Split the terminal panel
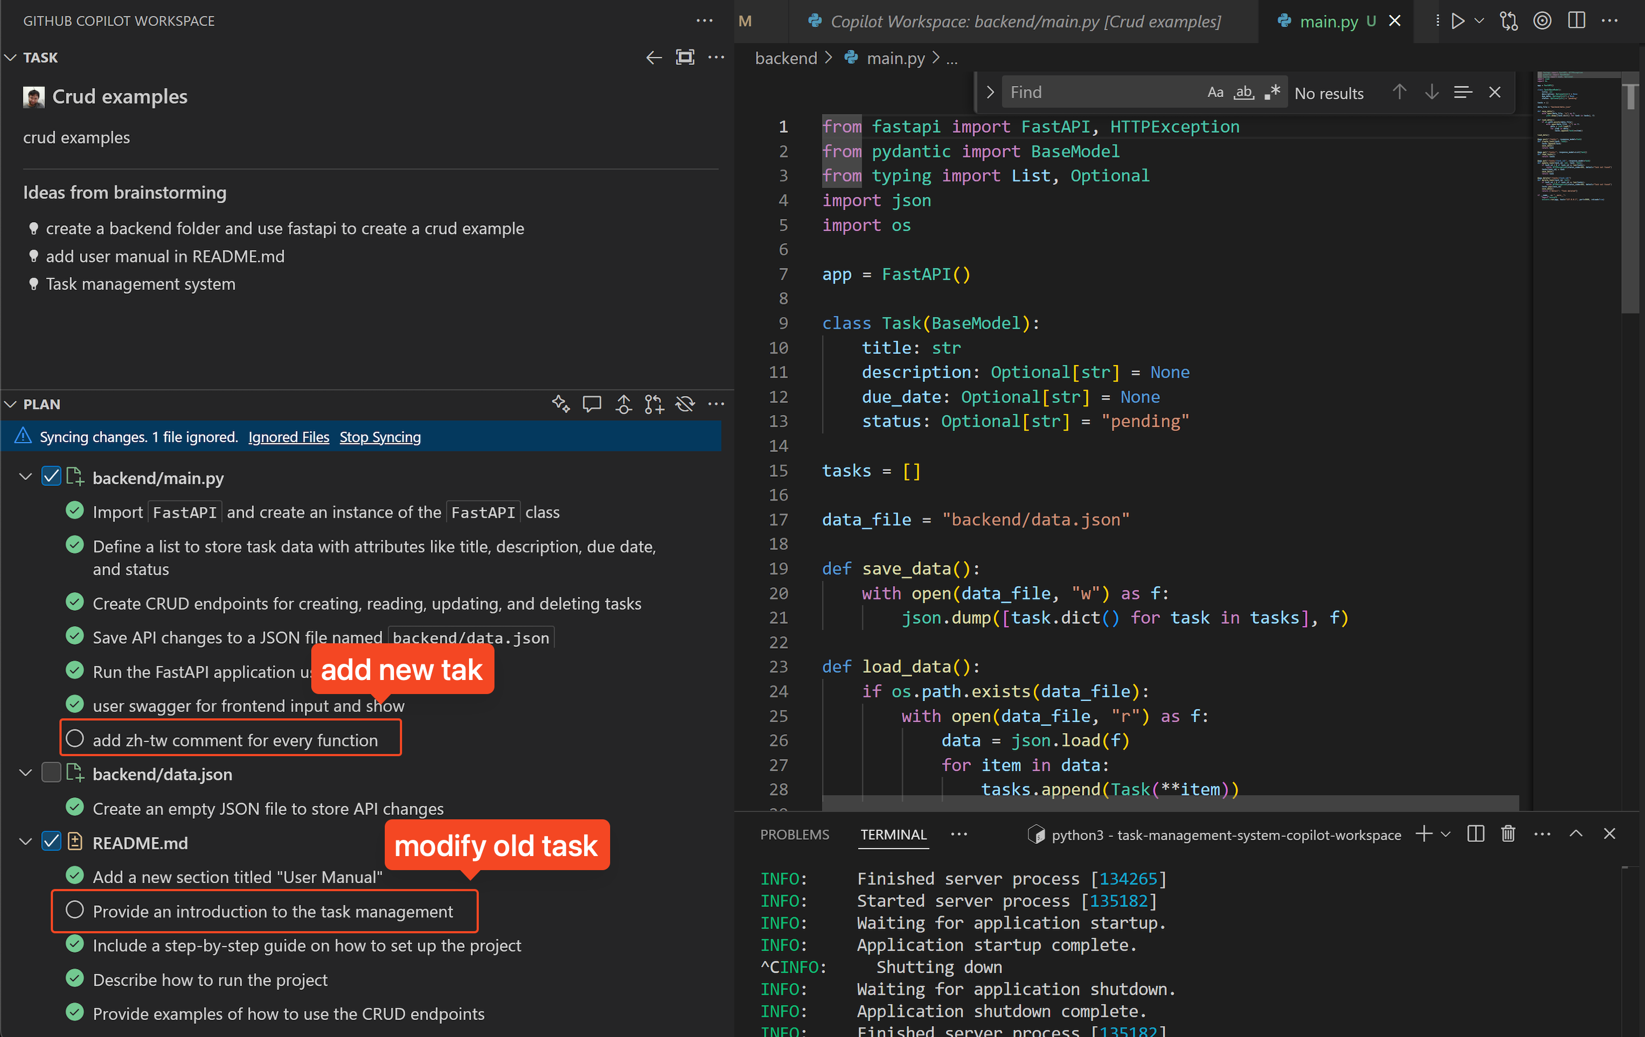 point(1475,833)
